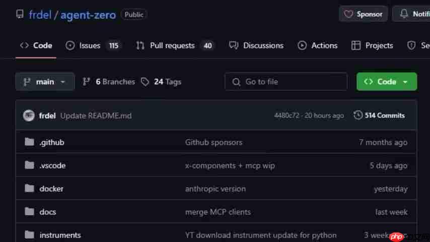This screenshot has height=242, width=430.
Task: Click the search magnifier icon in Go to file
Action: (236, 82)
